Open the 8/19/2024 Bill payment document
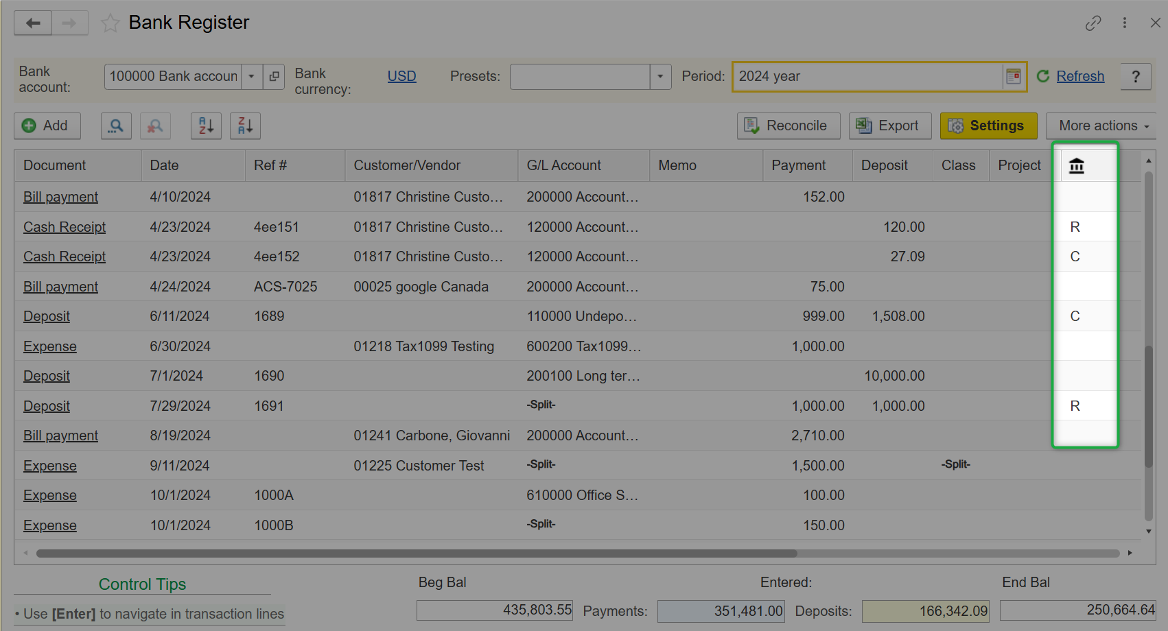Screen dimensions: 1168x631 click(x=60, y=436)
